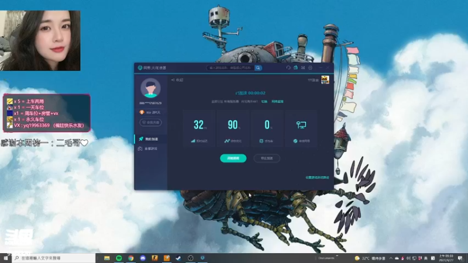468x263 pixels.
Task: Open the headset customer support icon
Action: click(288, 68)
